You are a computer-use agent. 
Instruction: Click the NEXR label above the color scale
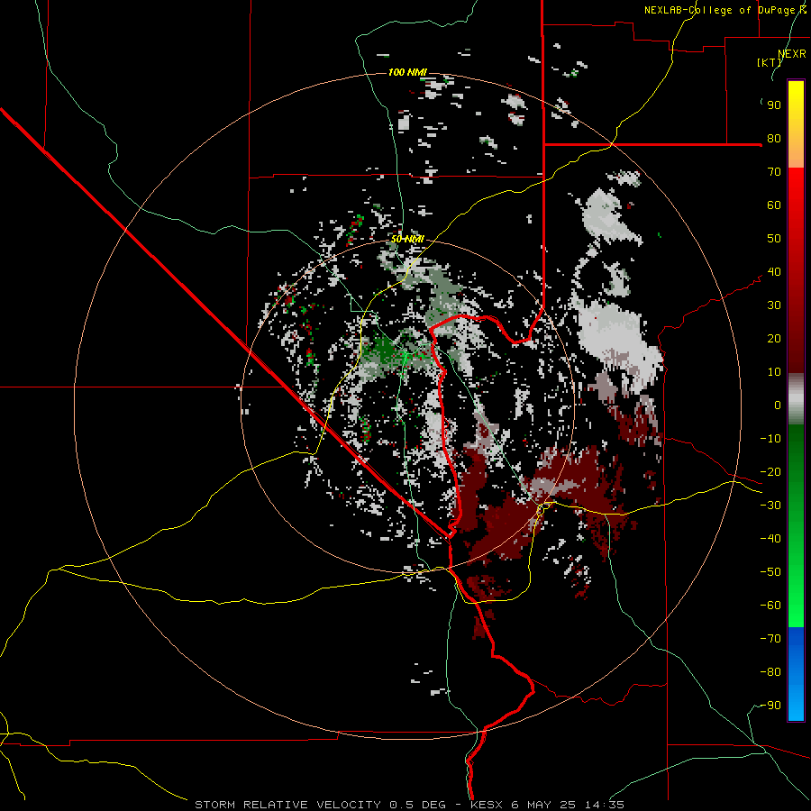792,54
